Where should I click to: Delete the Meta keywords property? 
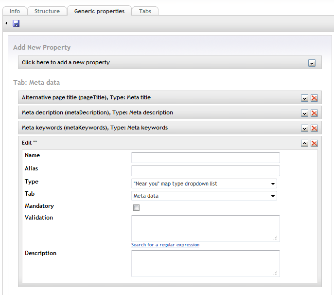[x=314, y=129]
